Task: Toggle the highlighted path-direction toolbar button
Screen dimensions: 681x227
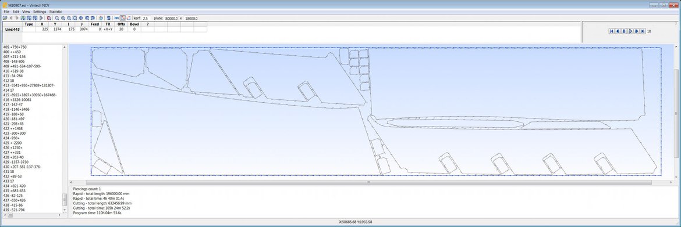Action: (123, 18)
